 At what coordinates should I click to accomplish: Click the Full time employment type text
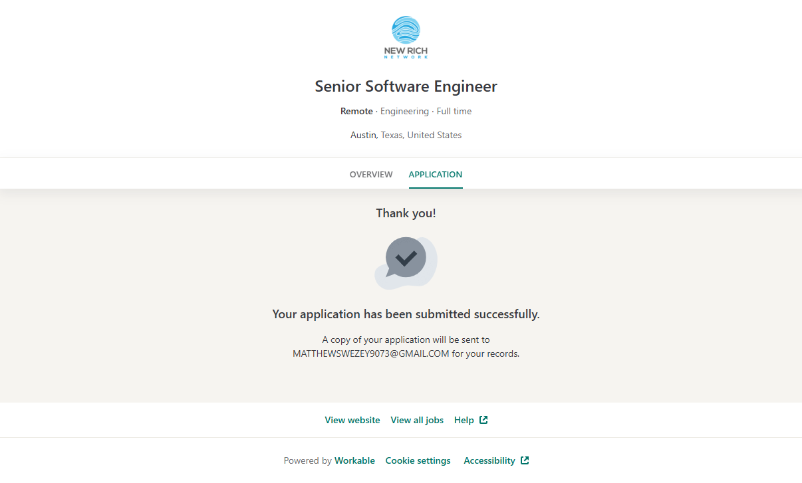click(454, 111)
